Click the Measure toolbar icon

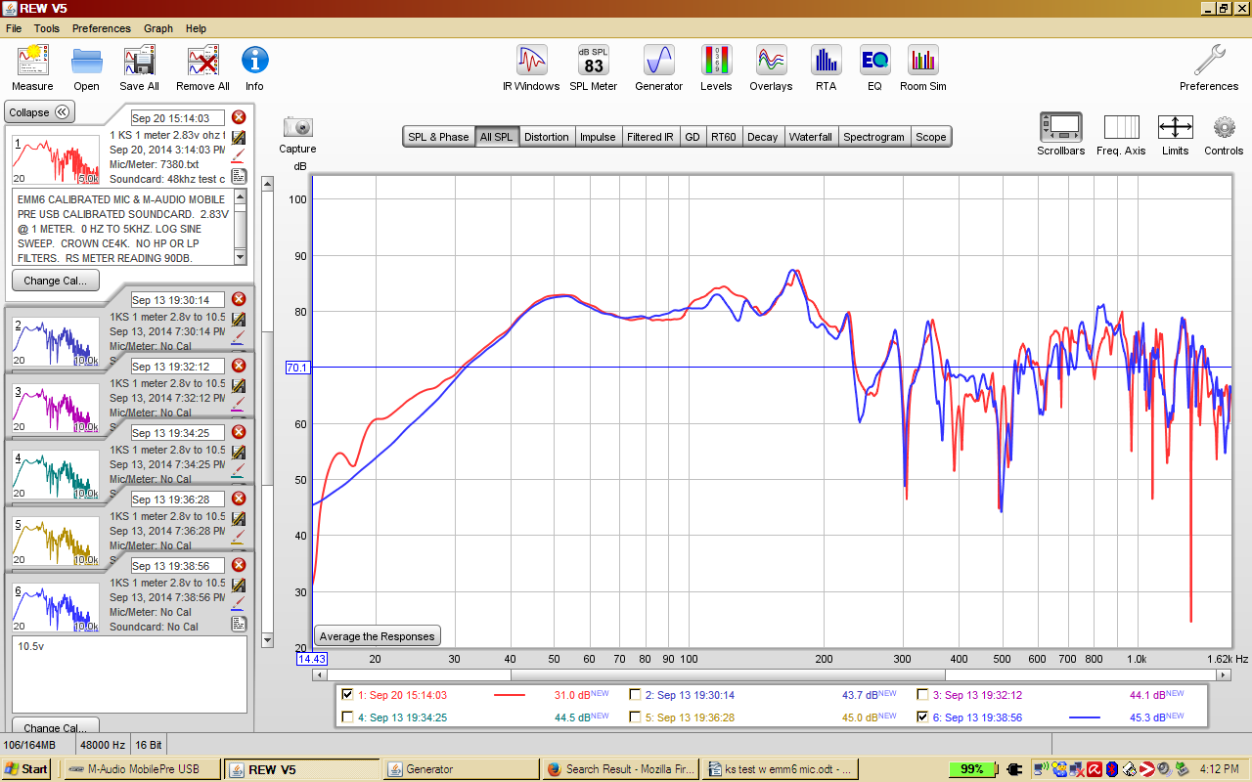point(32,61)
